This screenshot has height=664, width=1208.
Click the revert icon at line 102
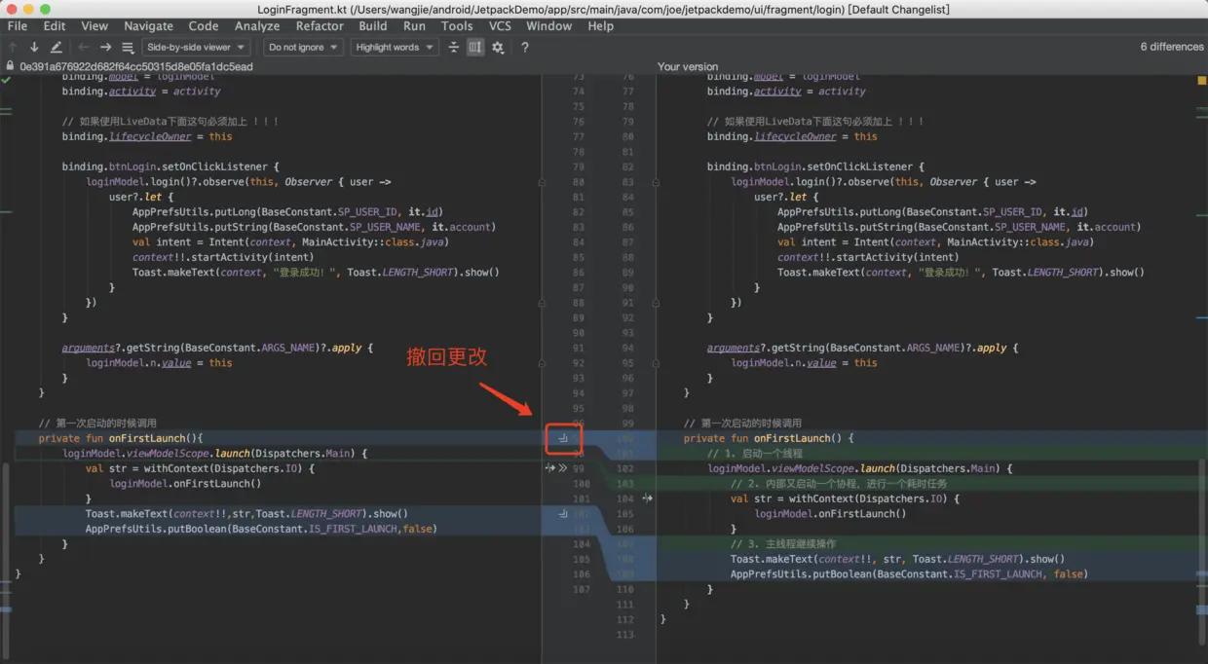tap(563, 513)
